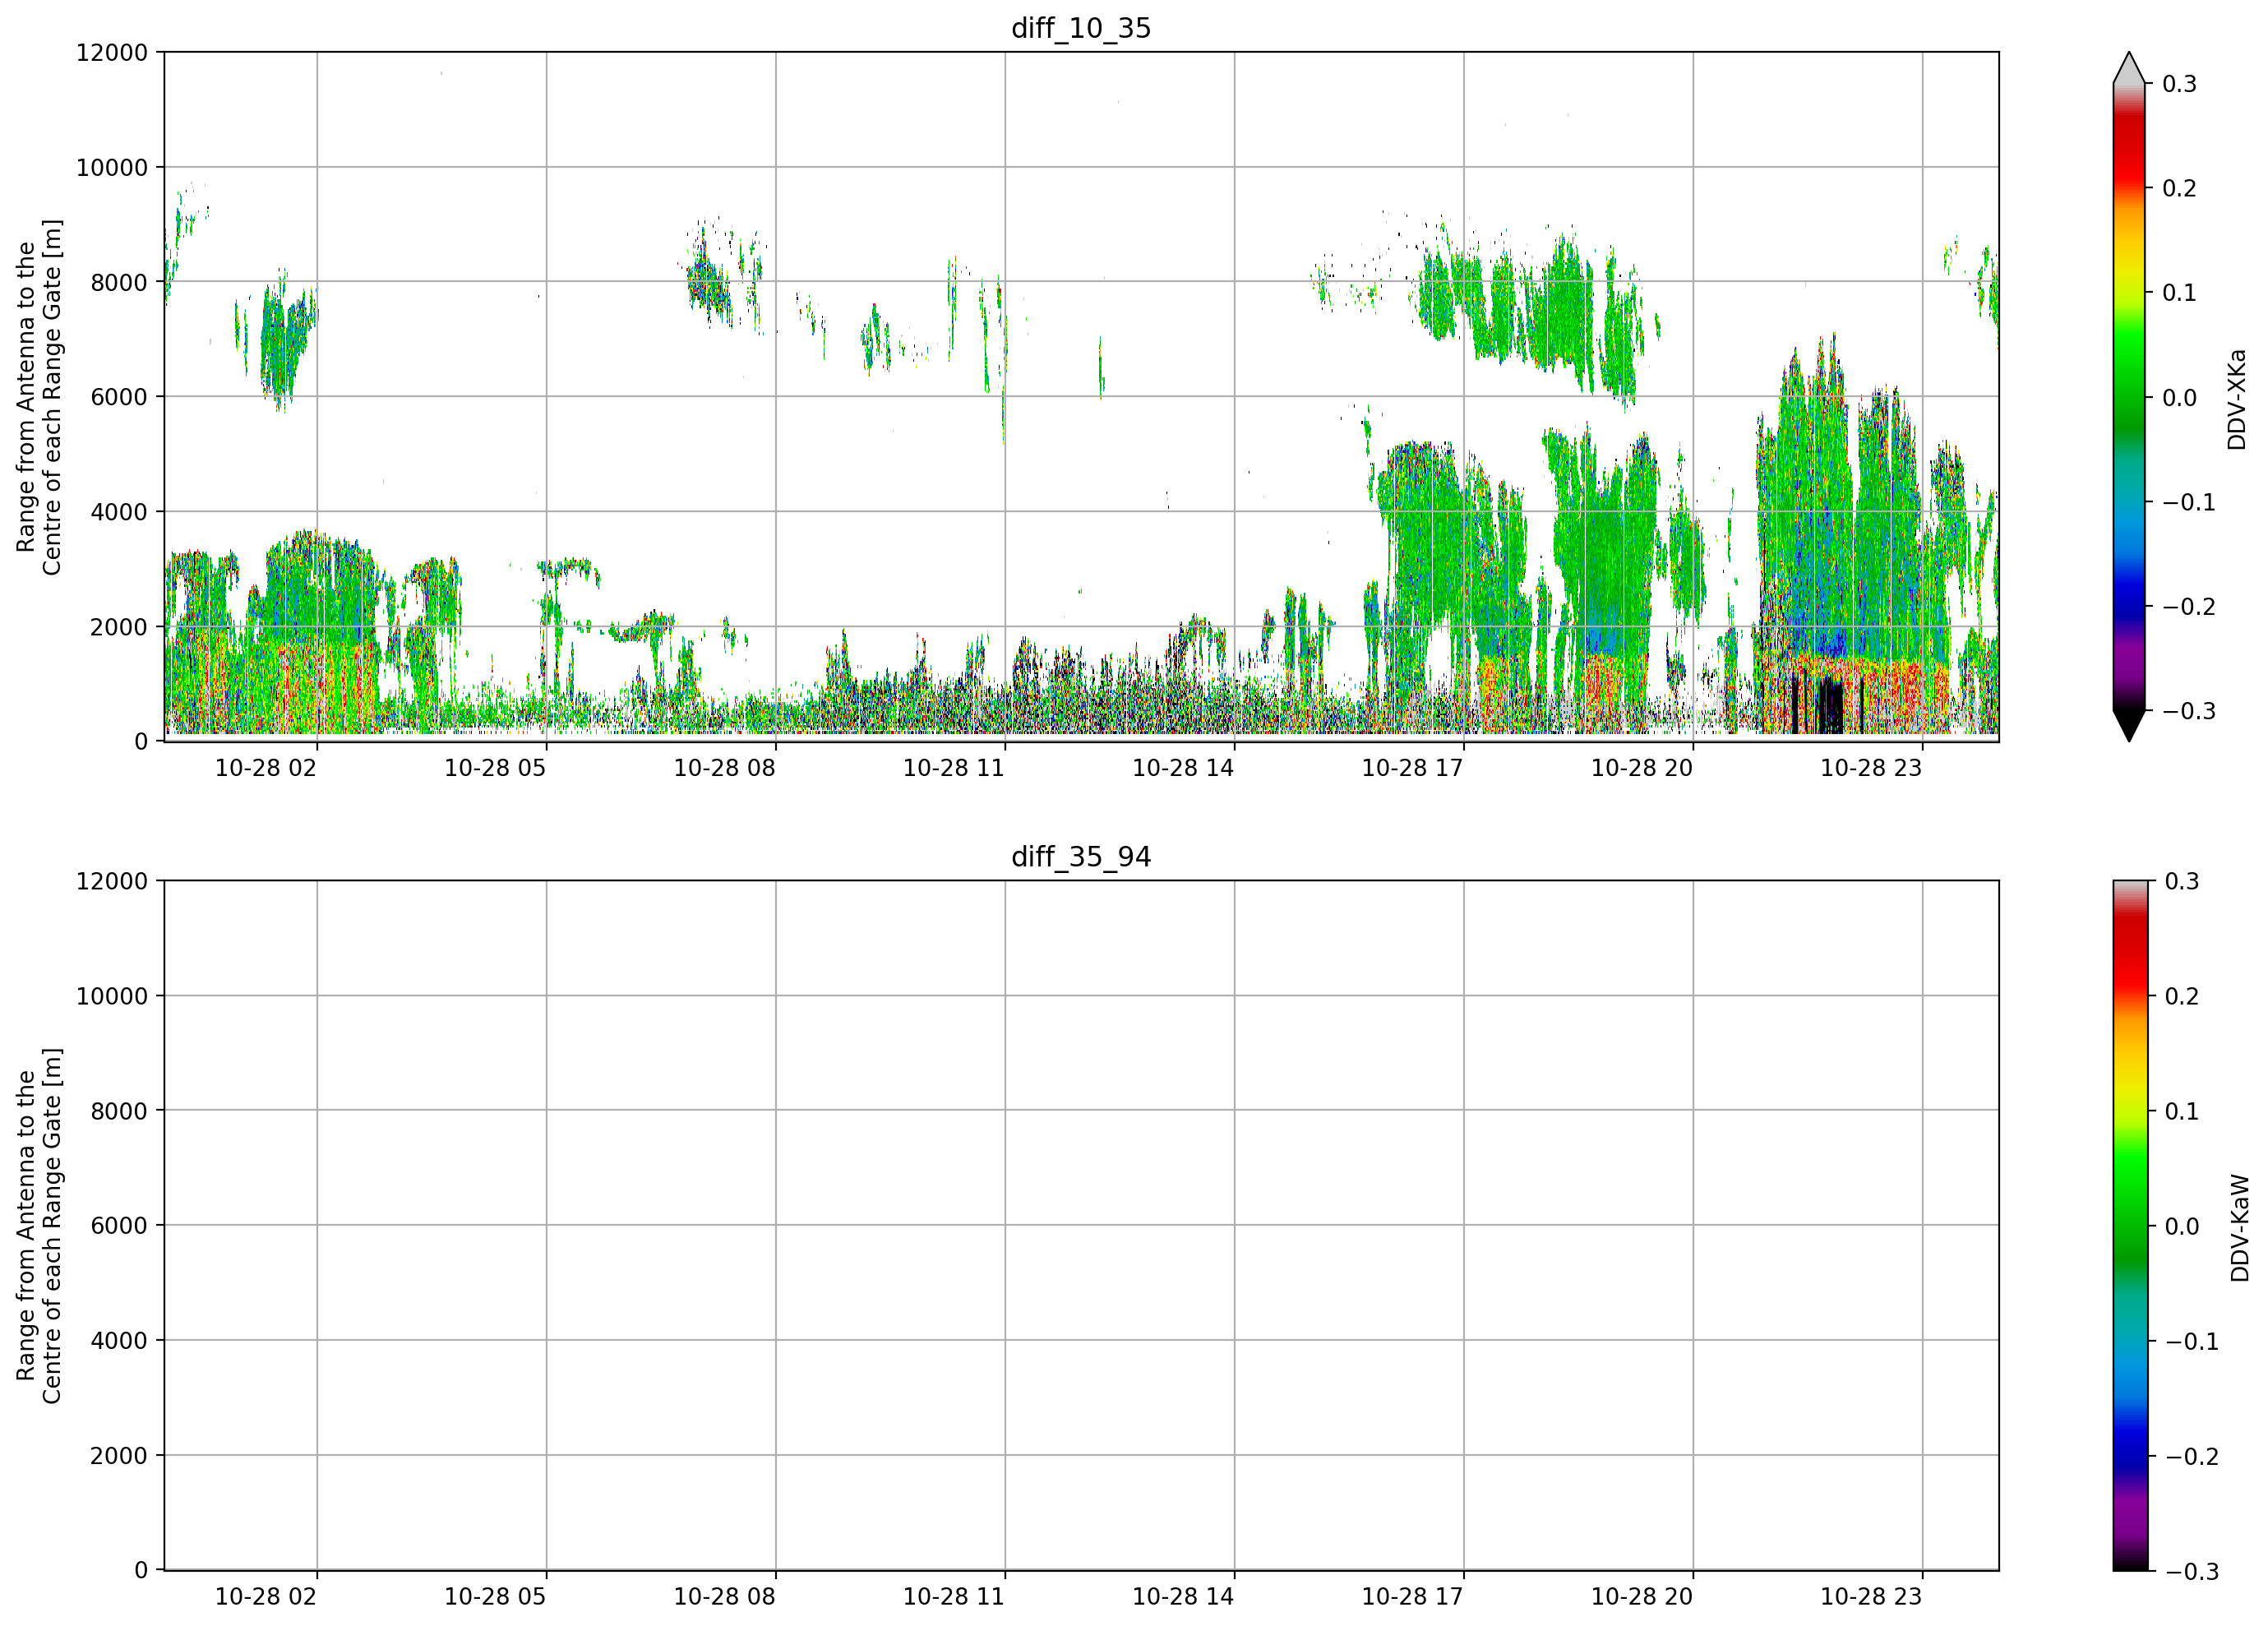The height and width of the screenshot is (1626, 2268).
Task: Click the y-axis range label of the diff_35_94 plot
Action: 39,1226
